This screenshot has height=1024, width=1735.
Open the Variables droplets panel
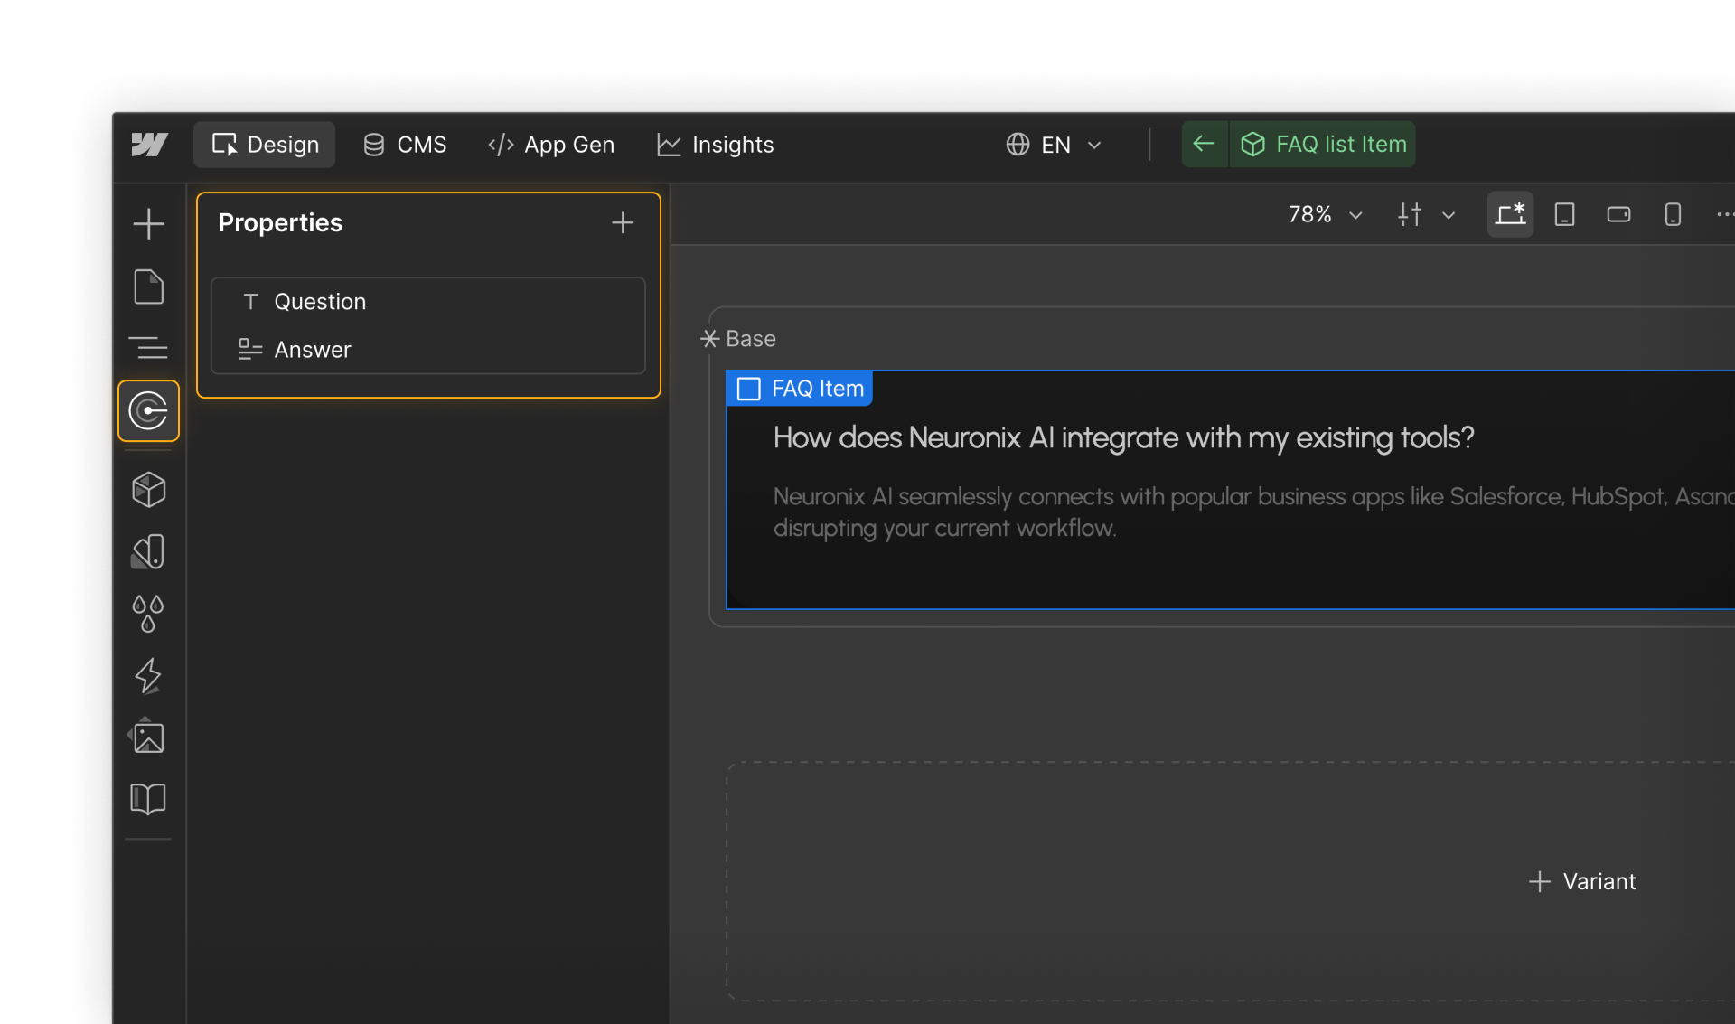148,614
